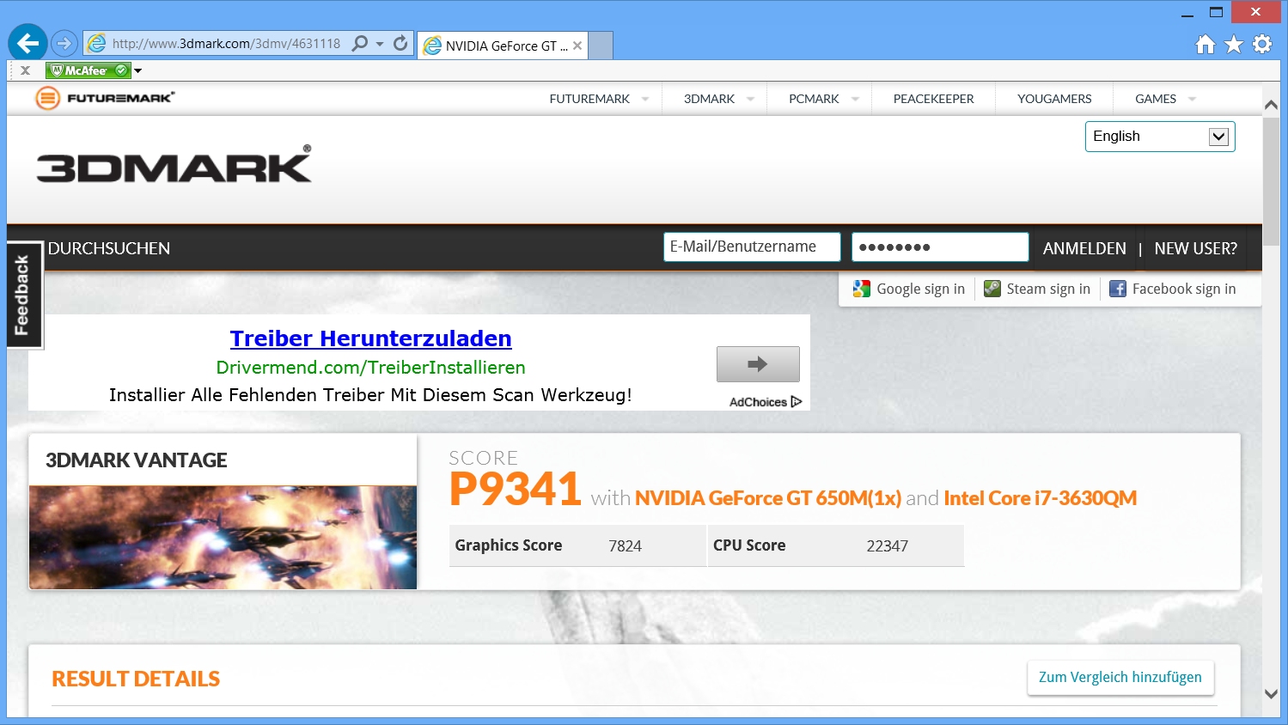Viewport: 1288px width, 725px height.
Task: Click the DURCHSUCHEN link
Action: [109, 248]
